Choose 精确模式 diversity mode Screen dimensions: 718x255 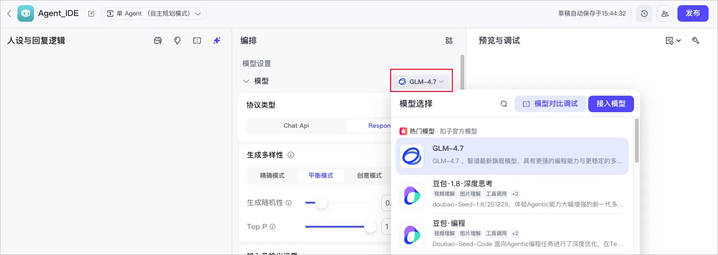(x=272, y=175)
